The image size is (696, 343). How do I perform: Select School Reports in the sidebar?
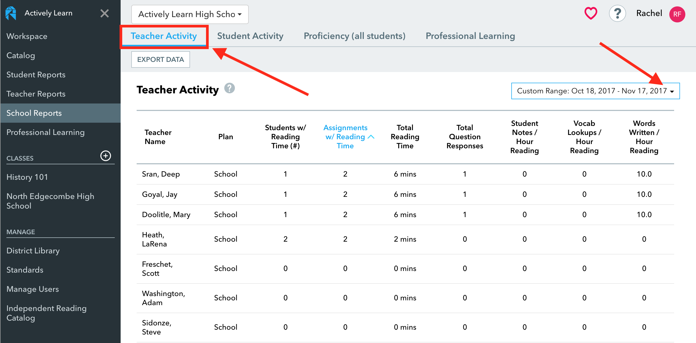click(60, 113)
